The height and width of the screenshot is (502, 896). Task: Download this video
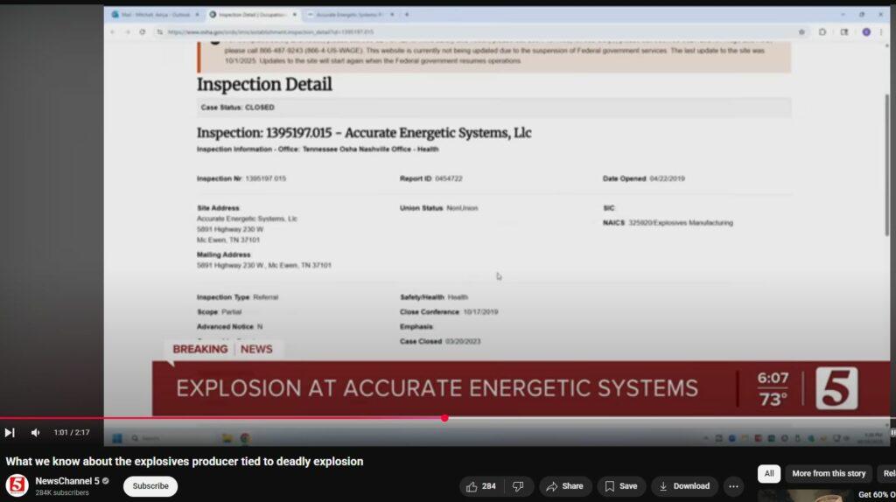click(x=684, y=486)
